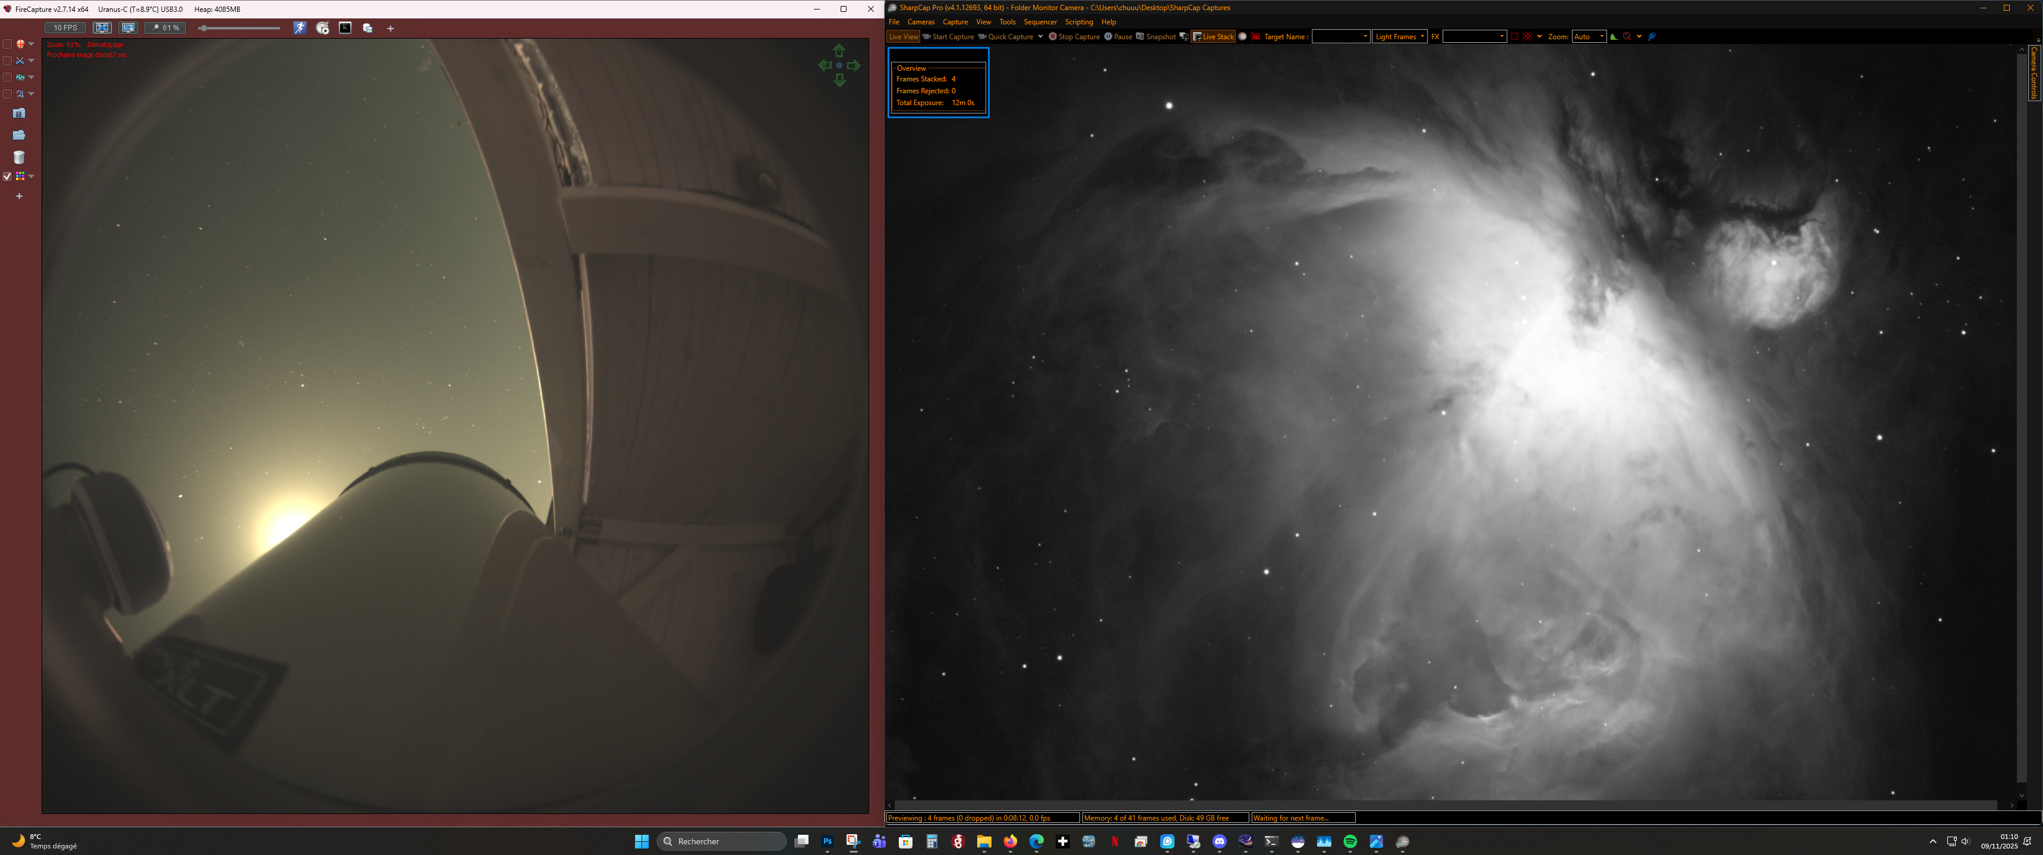Toggle the Jupiter symbol checkbox in FireCapture
Screen dimensions: 2043x855
point(7,94)
